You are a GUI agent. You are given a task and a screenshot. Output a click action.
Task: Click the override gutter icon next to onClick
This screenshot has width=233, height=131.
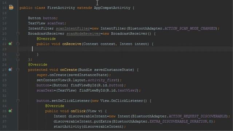[x=10, y=111]
